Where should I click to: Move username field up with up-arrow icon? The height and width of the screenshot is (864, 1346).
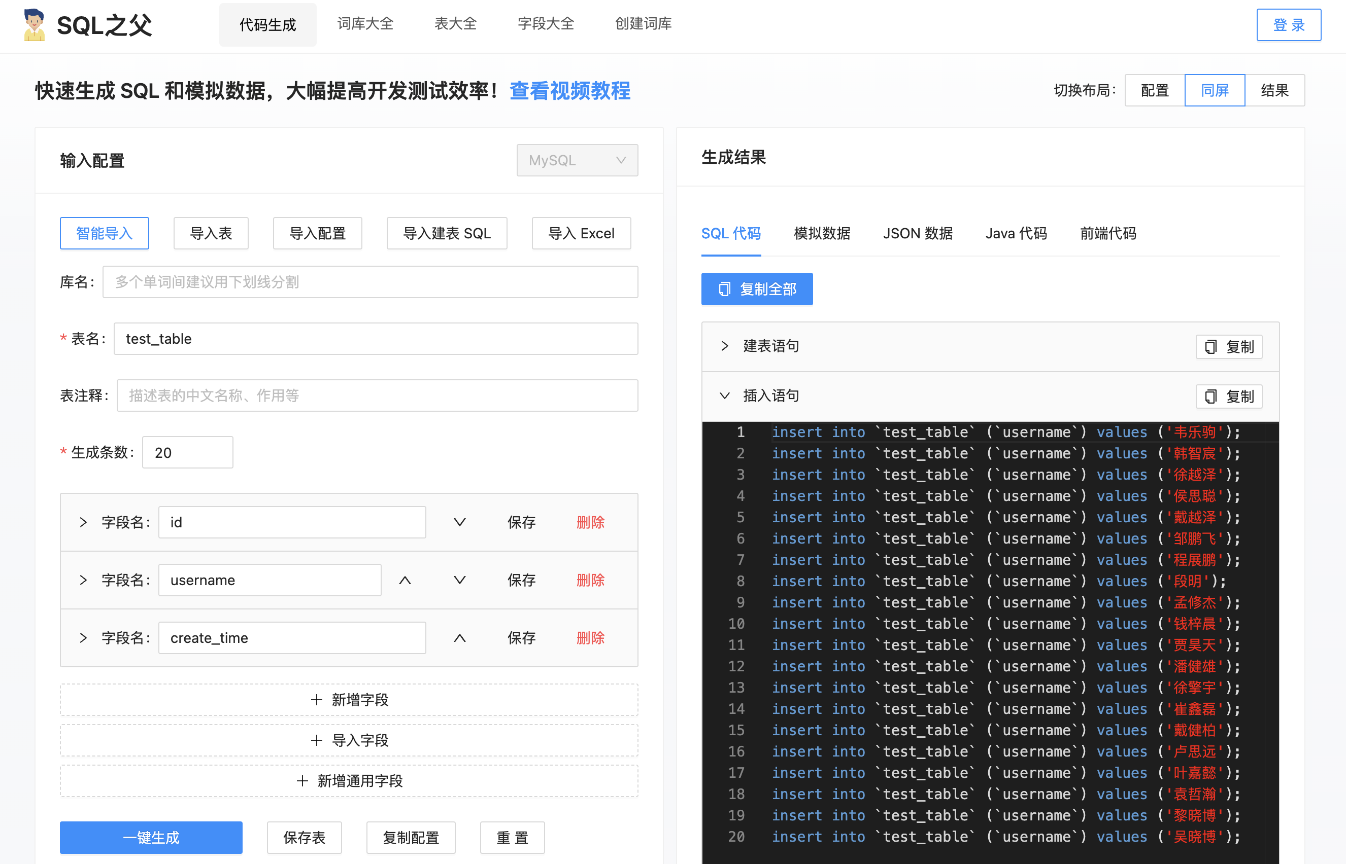click(405, 580)
